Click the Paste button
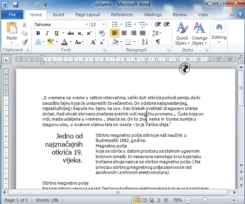This screenshot has height=204, width=245. coord(12,32)
